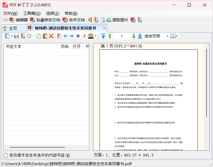Pick bookmark color with the palette icon
213x167 pixels.
coord(91,36)
